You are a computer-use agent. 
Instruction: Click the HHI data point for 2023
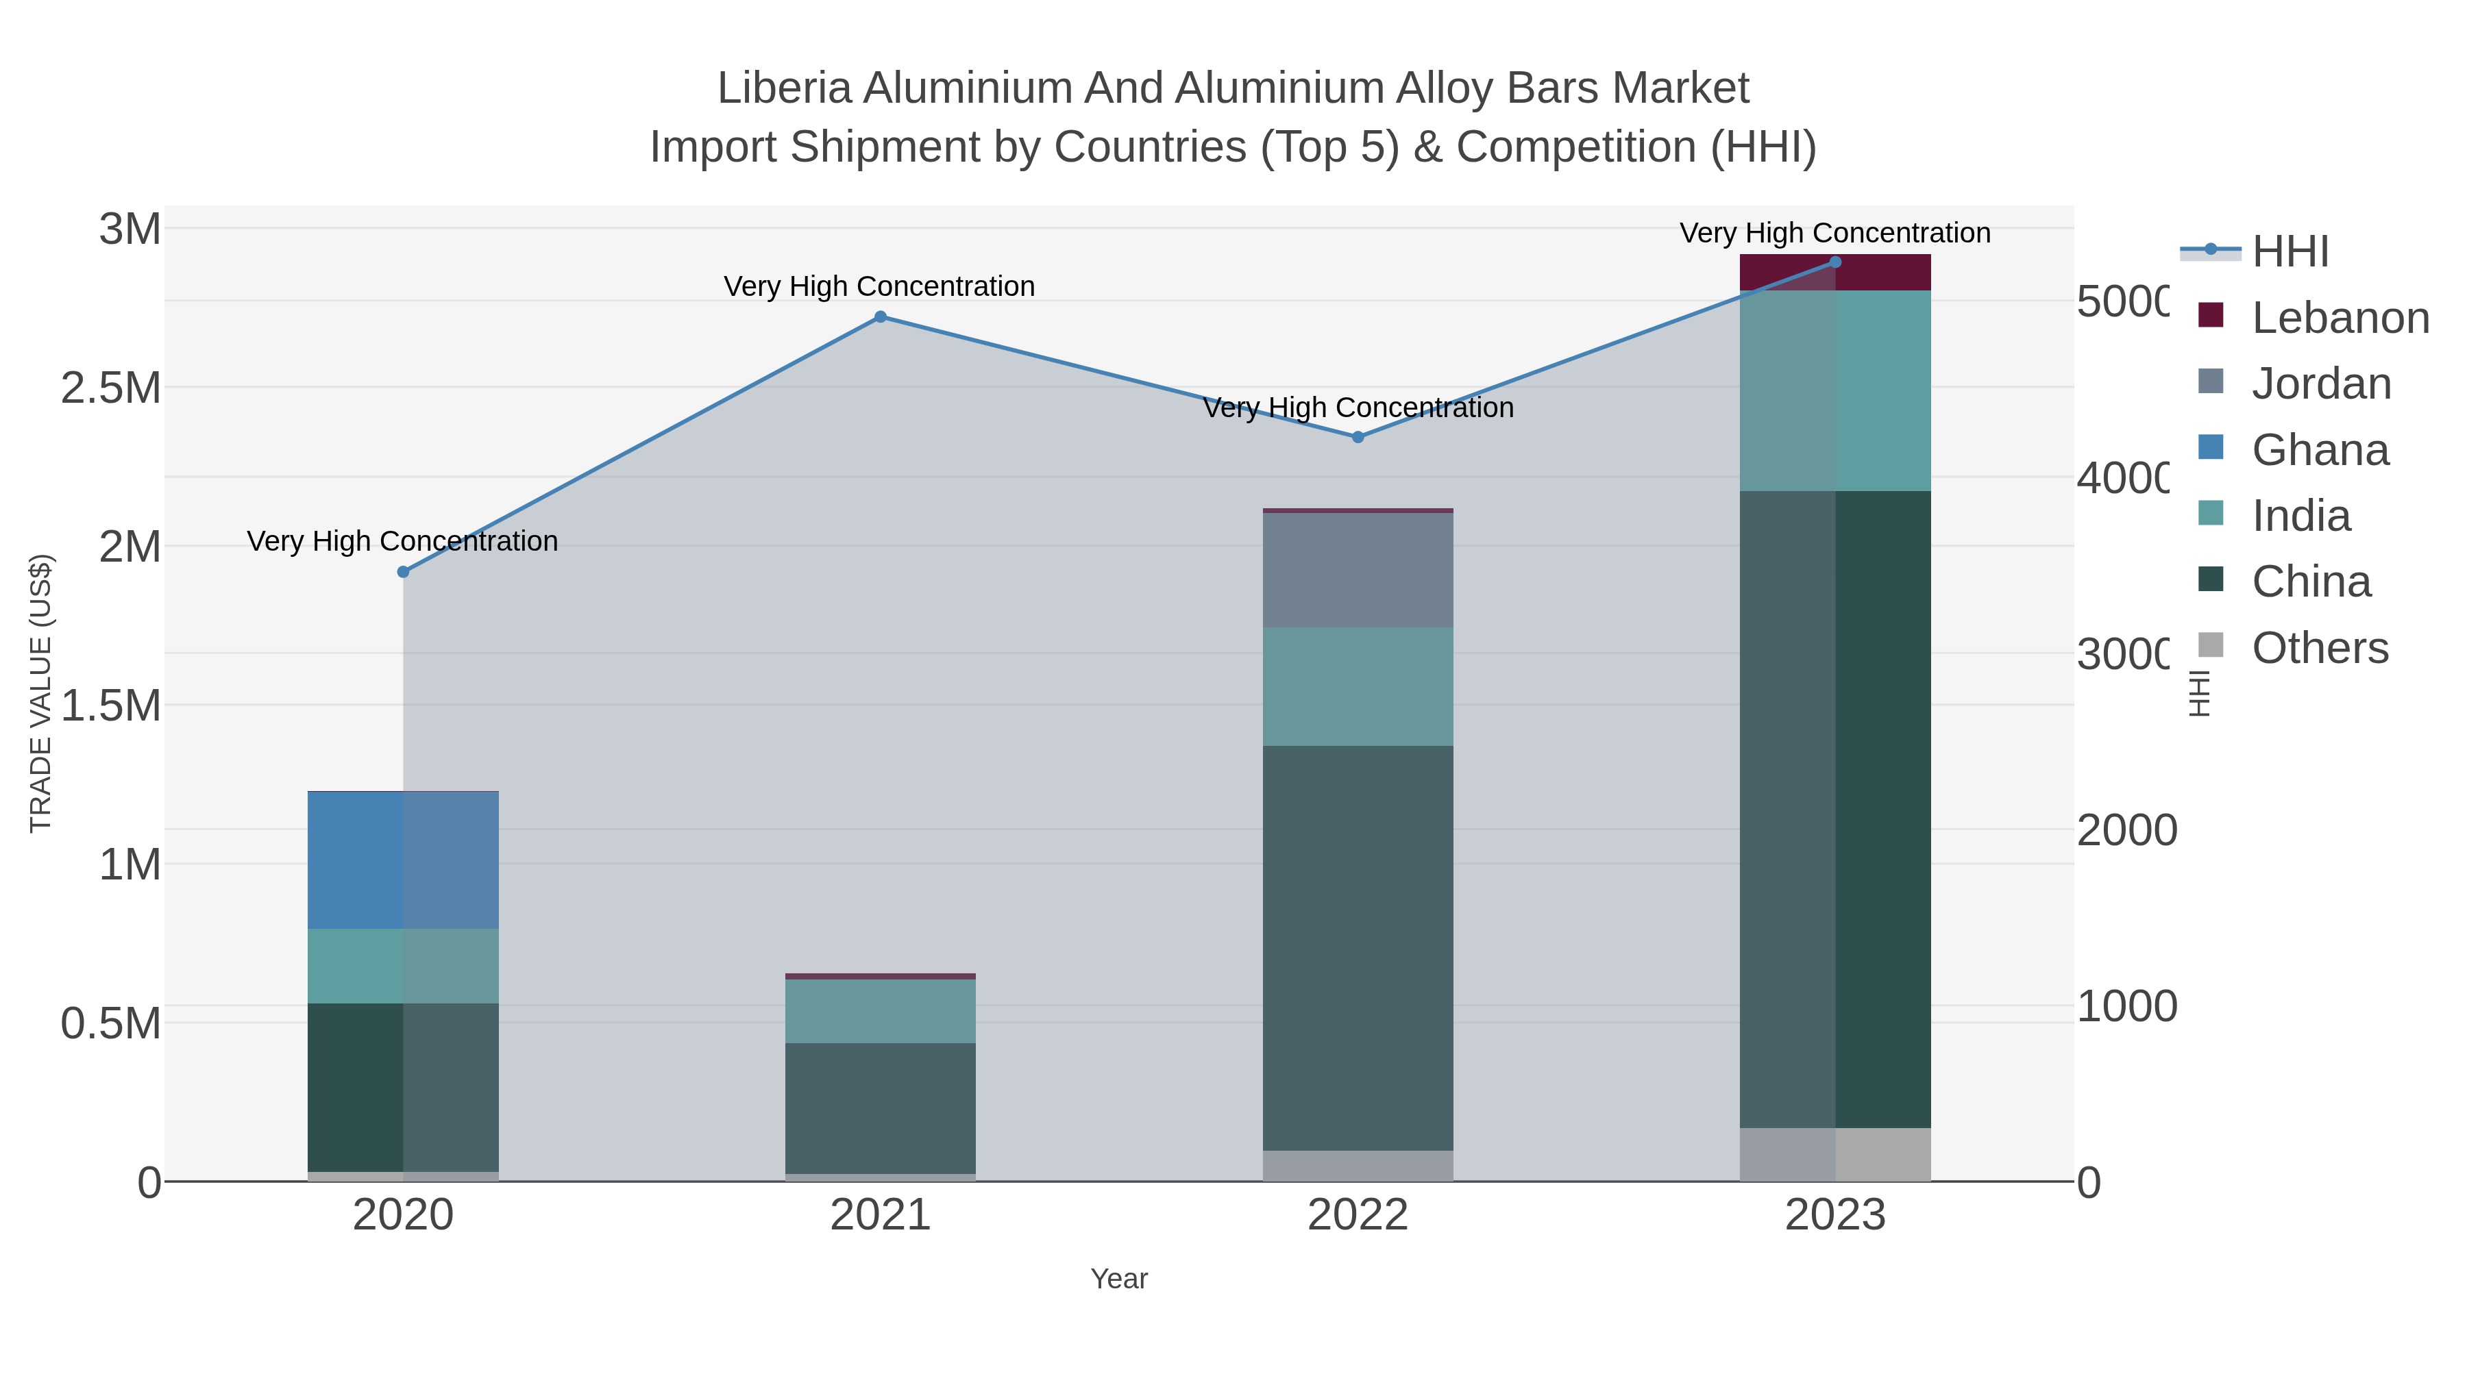(x=1835, y=262)
